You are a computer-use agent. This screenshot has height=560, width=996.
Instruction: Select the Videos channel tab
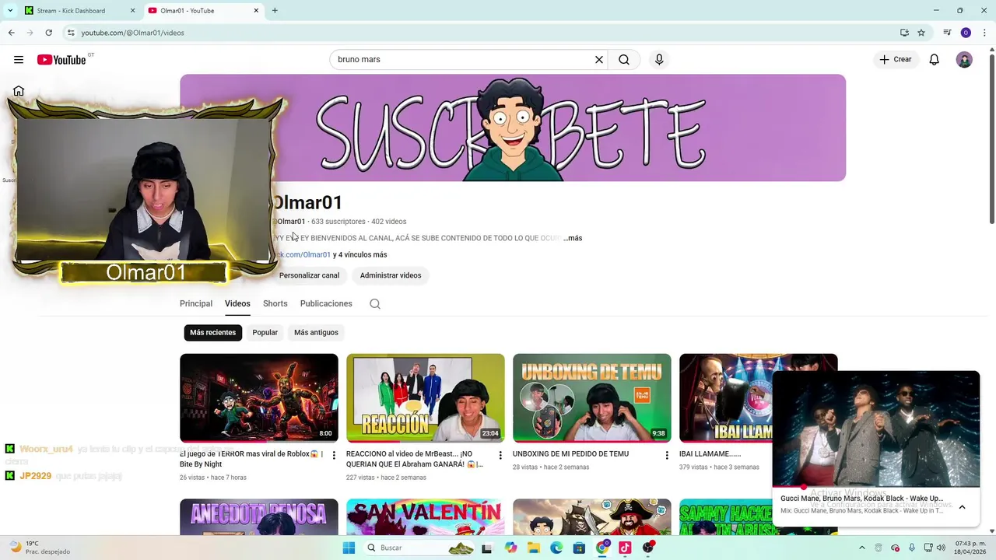pos(237,304)
